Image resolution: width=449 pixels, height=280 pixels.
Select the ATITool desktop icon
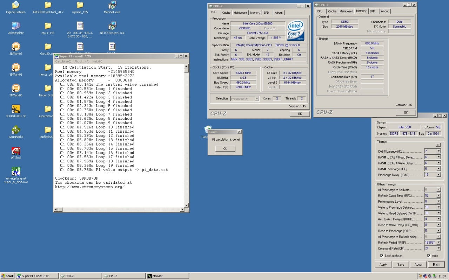pos(16,150)
